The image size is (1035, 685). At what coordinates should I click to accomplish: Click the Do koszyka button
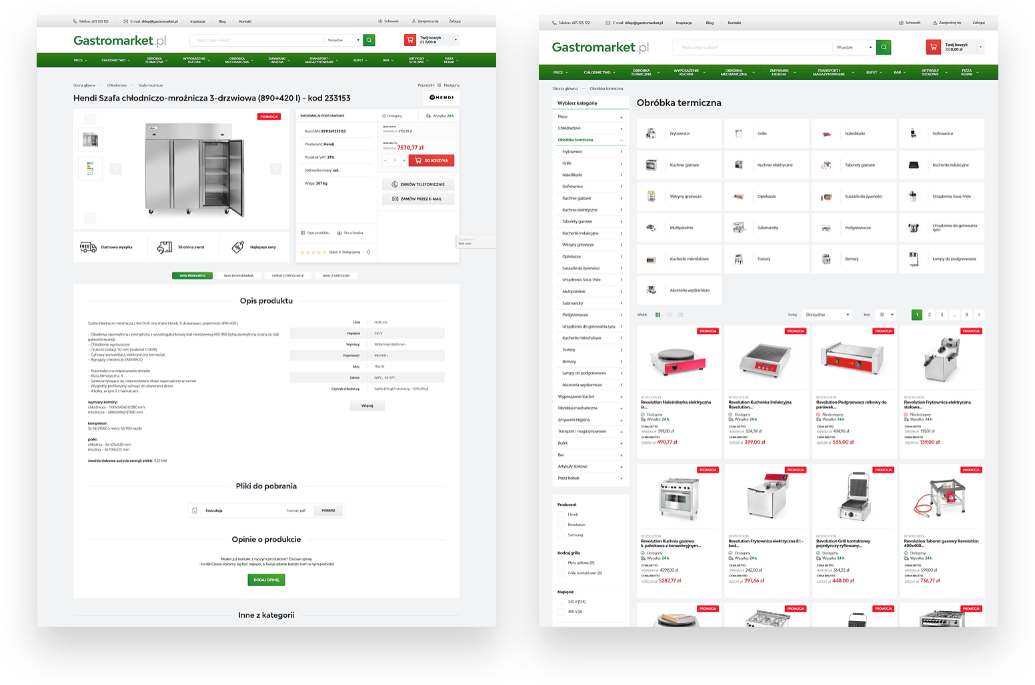[431, 161]
